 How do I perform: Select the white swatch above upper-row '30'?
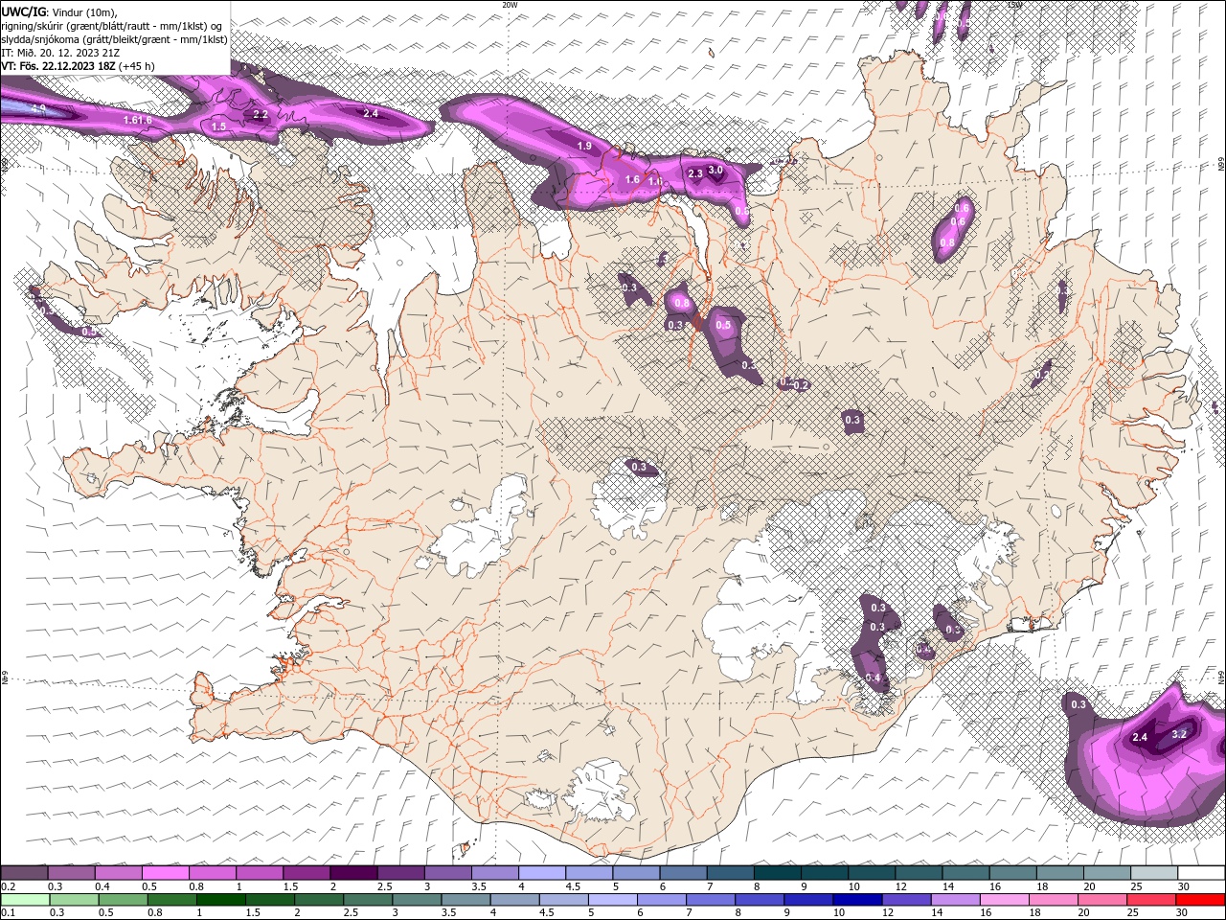click(1200, 873)
